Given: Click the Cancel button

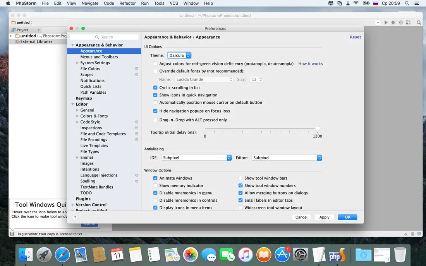Looking at the screenshot, I should pyautogui.click(x=301, y=217).
